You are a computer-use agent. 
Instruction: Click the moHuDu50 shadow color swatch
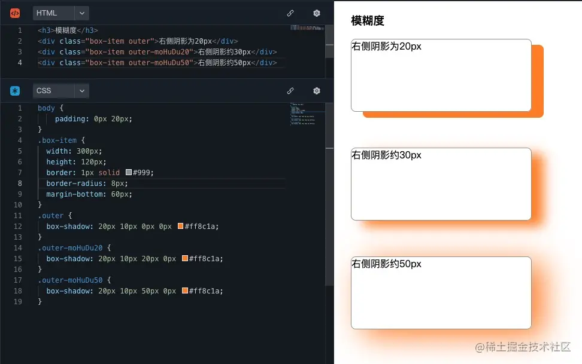pos(185,290)
